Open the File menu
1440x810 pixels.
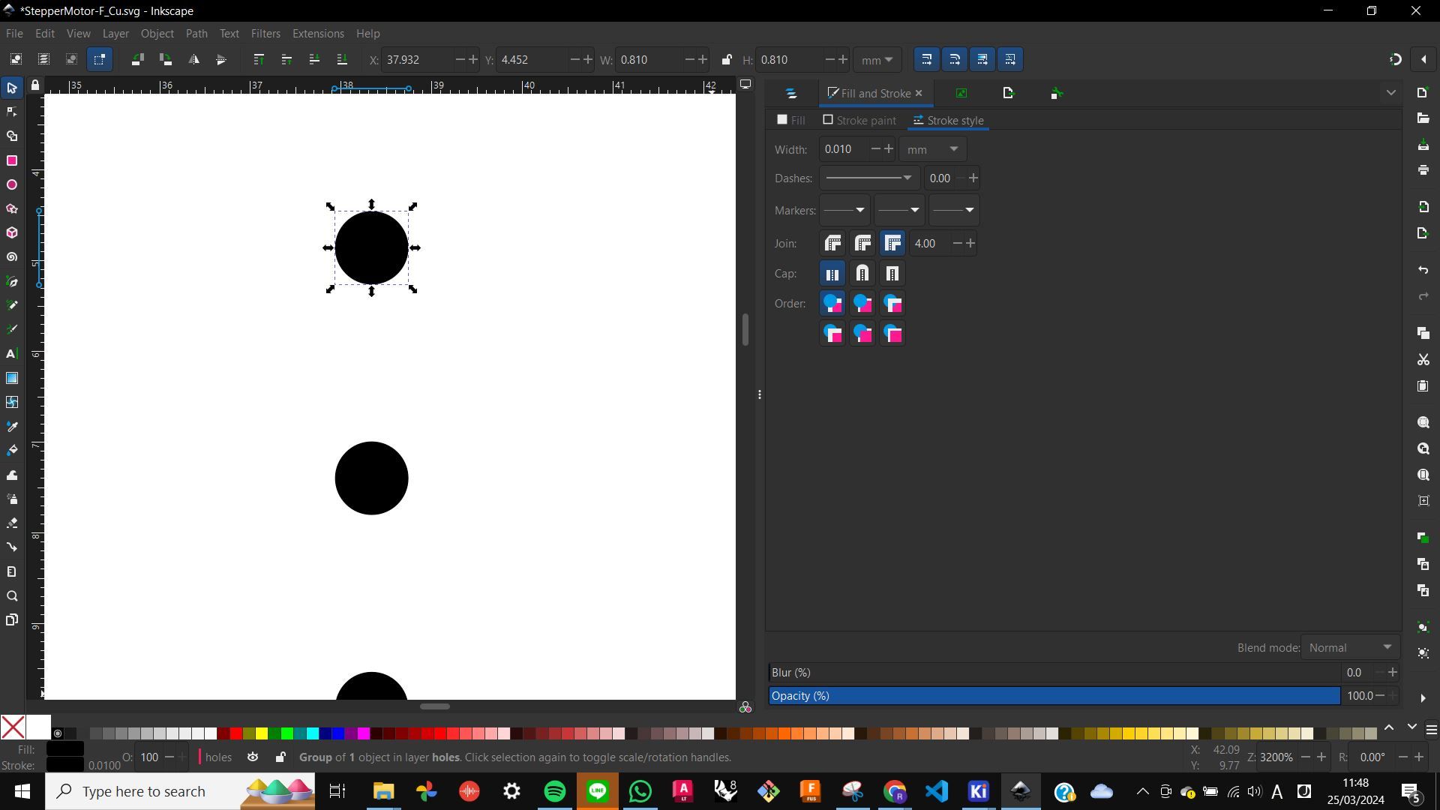pos(14,34)
